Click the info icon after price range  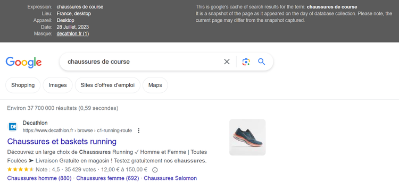click(155, 170)
